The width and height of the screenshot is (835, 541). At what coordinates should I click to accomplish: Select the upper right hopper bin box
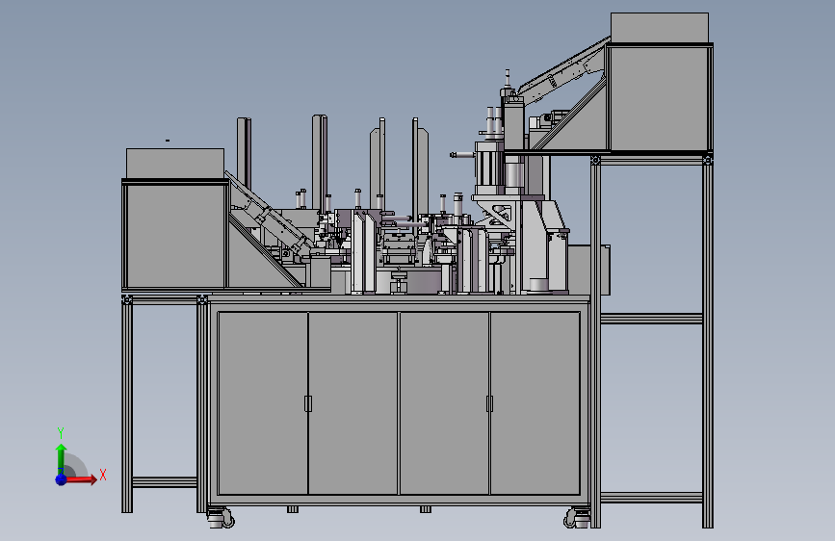click(660, 27)
